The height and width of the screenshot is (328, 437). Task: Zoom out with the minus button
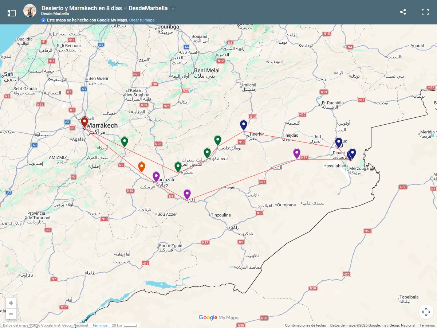click(11, 314)
